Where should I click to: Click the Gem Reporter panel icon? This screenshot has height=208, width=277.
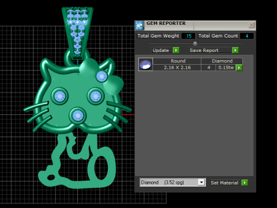(139, 25)
